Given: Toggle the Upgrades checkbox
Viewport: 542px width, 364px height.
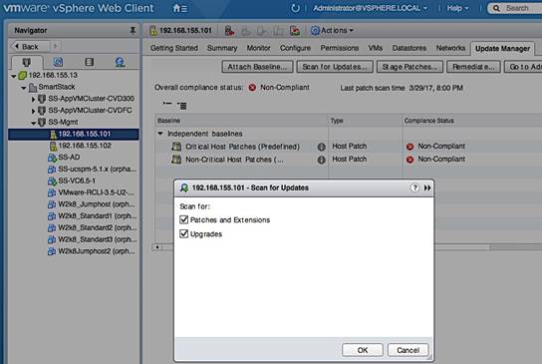Looking at the screenshot, I should [184, 234].
